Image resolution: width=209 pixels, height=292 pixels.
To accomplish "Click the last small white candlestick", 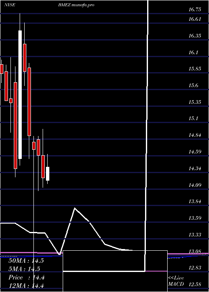I will click(48, 174).
